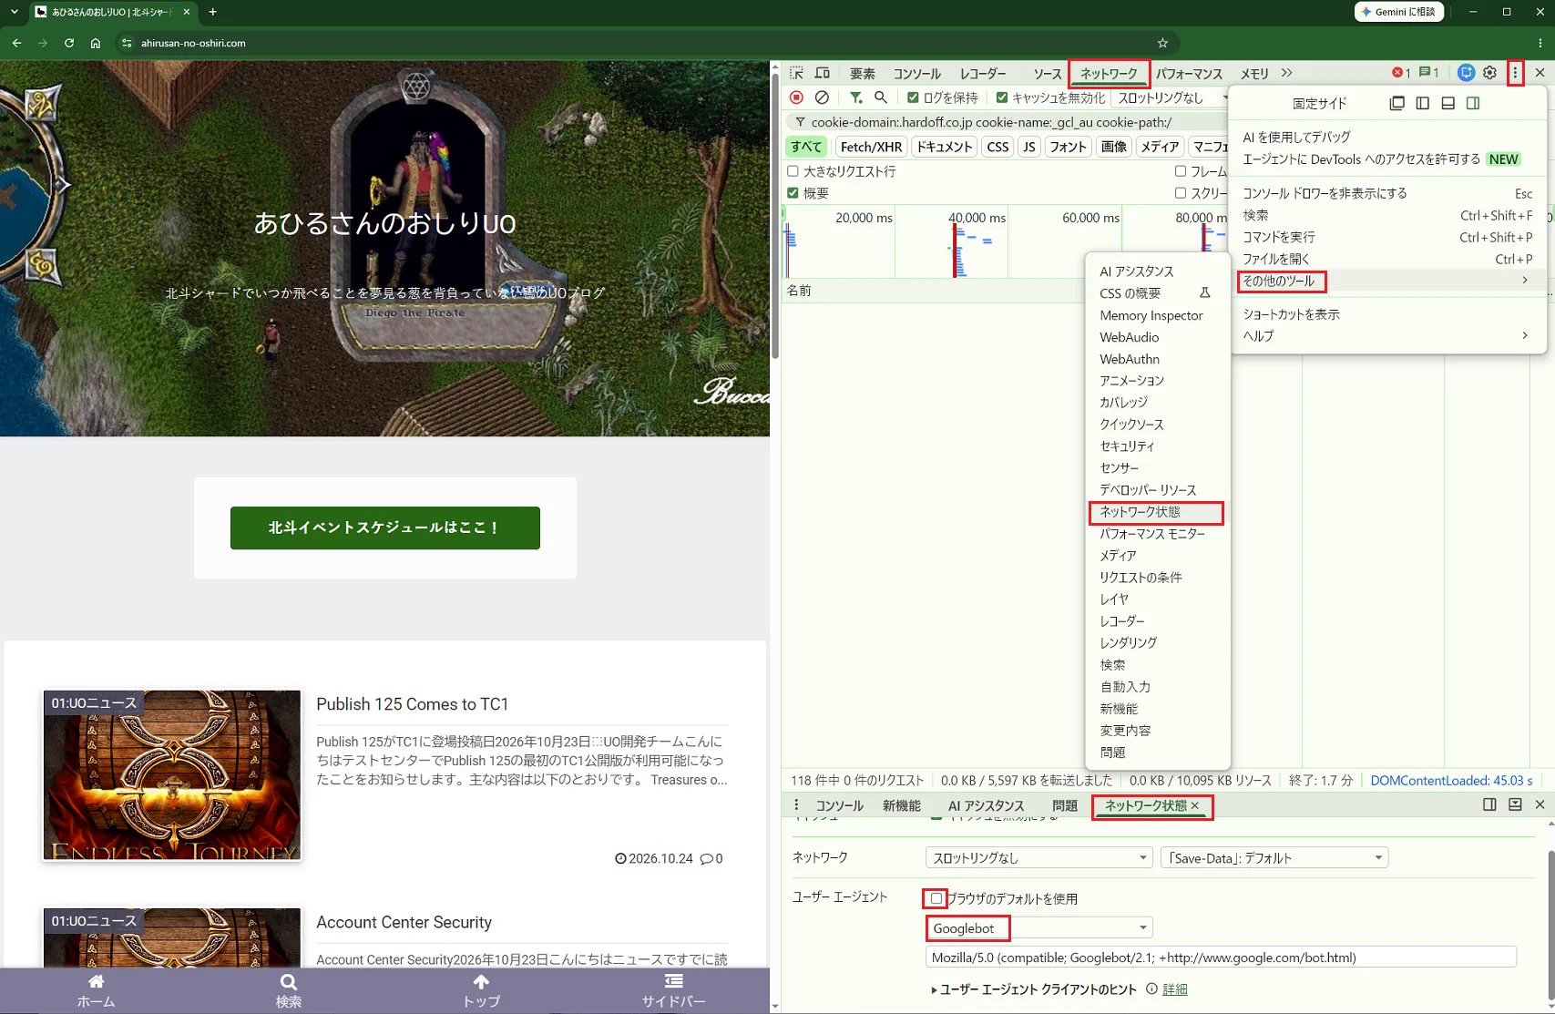Viewport: 1555px width, 1014px height.
Task: Open the drawer three-dot menu beside コンソール
Action: [x=796, y=805]
